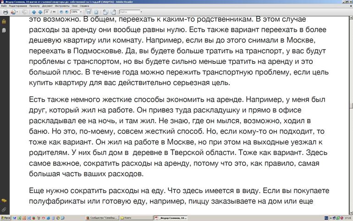This screenshot has height=221, width=353.
Task: Open the security lock panel in sidebar
Action: [x=4, y=22]
